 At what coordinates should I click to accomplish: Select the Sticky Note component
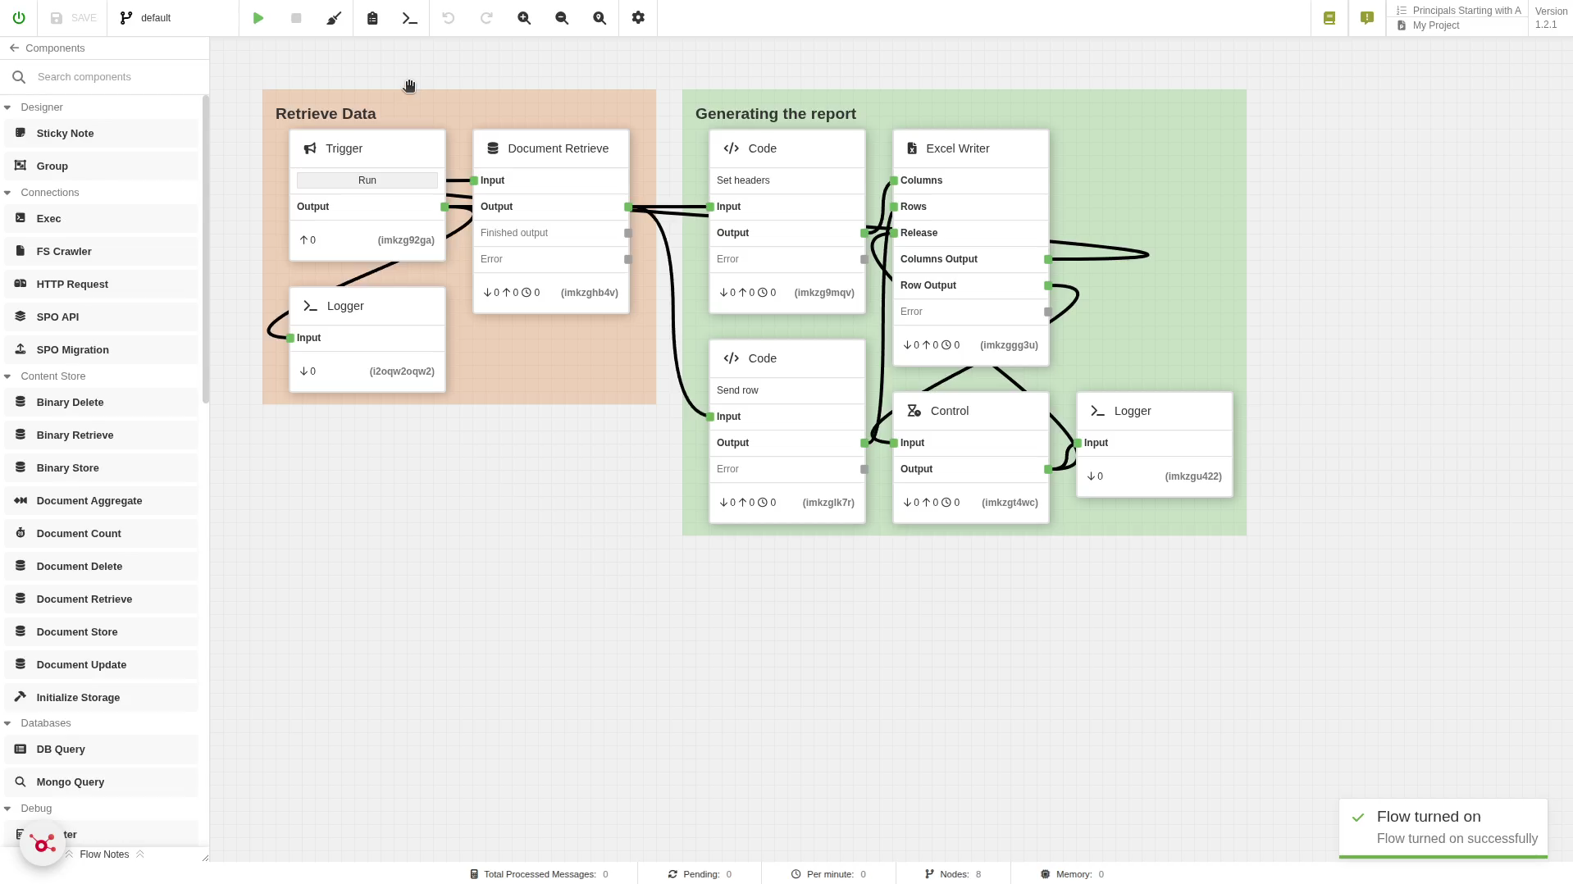[101, 134]
